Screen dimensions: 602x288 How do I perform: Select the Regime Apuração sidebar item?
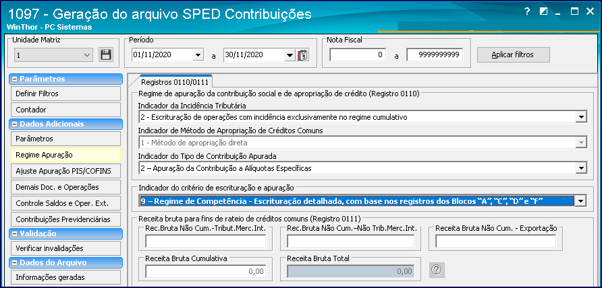[x=65, y=155]
